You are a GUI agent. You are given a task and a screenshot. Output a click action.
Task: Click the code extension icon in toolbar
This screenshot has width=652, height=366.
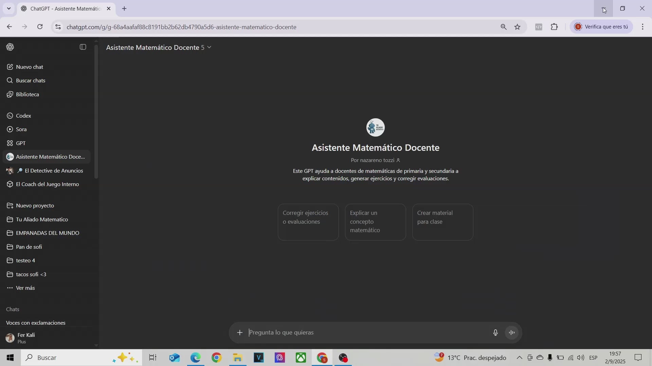pos(539,27)
